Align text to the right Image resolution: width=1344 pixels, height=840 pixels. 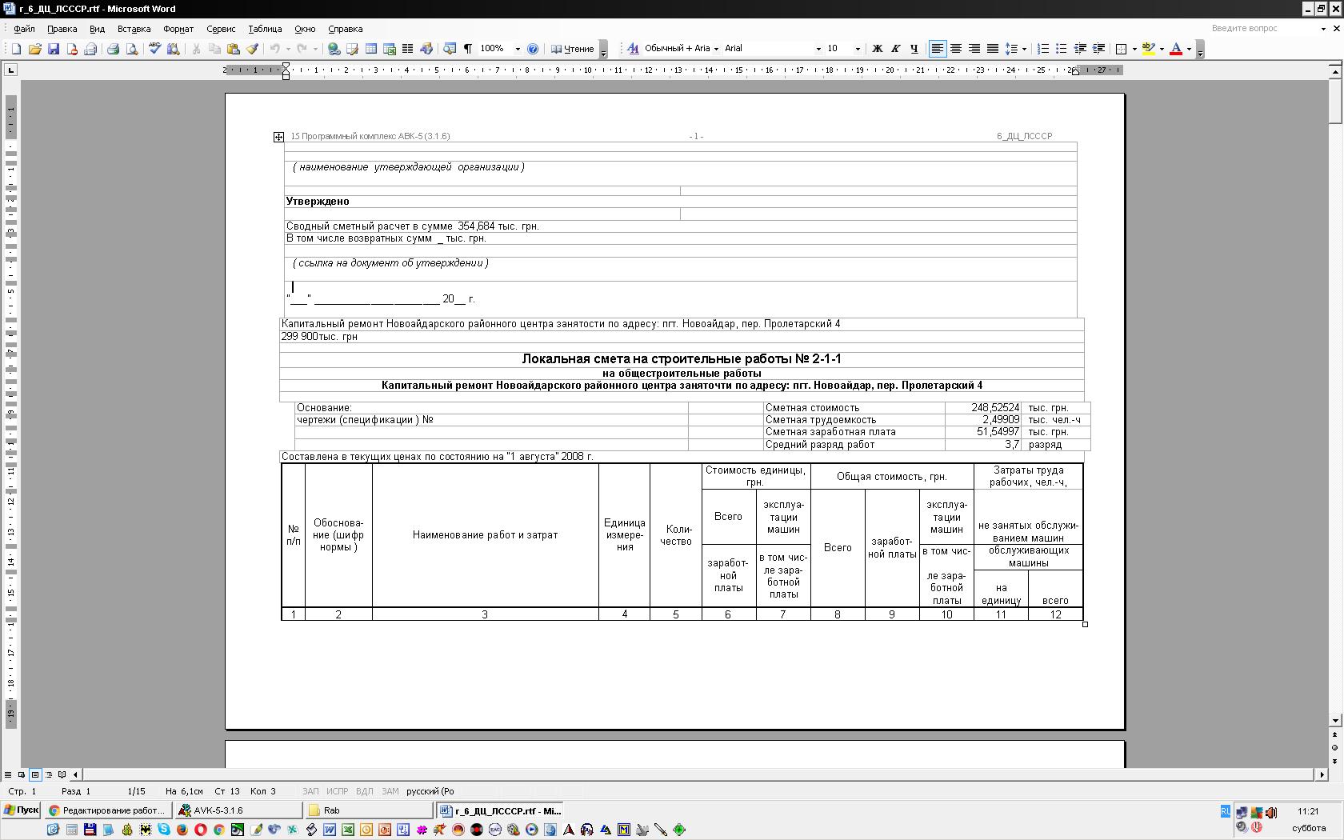(974, 49)
